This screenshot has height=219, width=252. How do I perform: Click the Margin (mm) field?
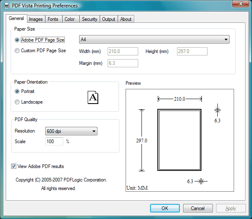click(x=123, y=63)
